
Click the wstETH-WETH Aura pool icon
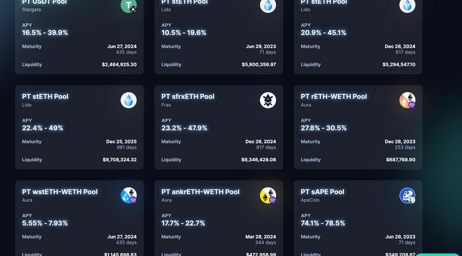[129, 195]
